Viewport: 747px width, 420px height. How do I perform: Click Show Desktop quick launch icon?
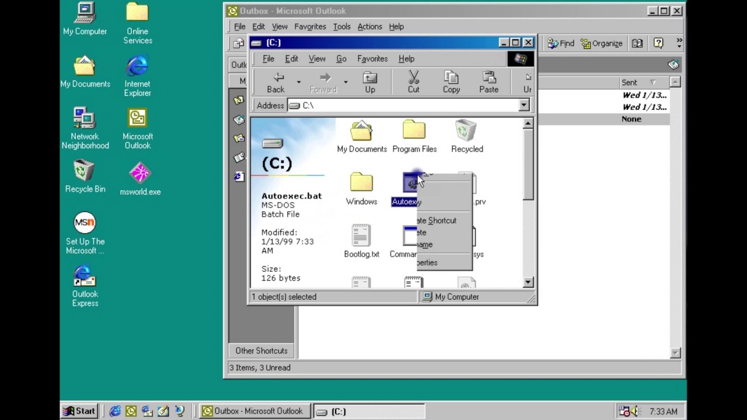coord(163,411)
